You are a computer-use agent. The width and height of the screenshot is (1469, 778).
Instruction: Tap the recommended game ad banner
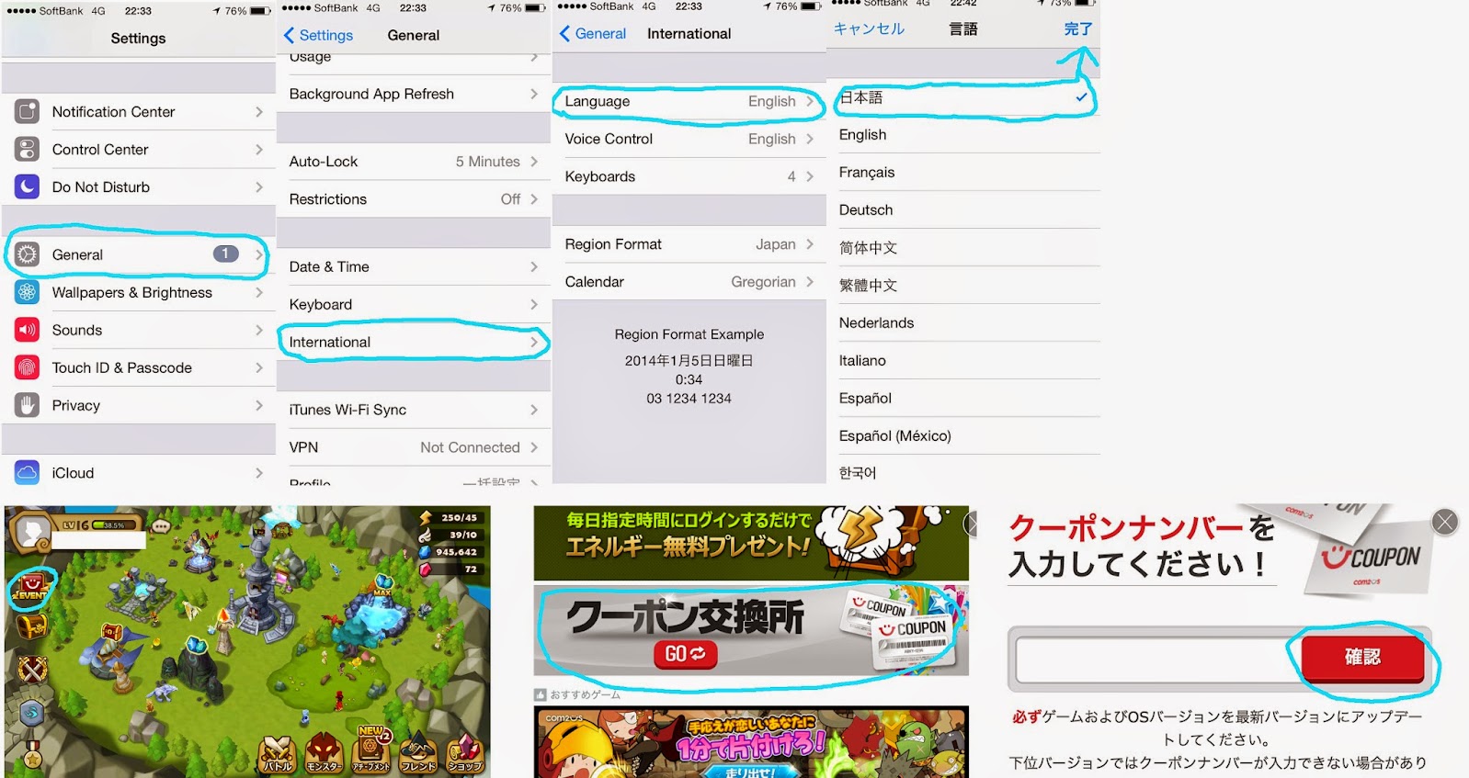pos(750,742)
